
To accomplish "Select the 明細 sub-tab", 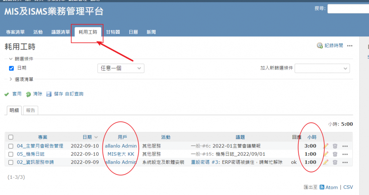I will (x=14, y=110).
